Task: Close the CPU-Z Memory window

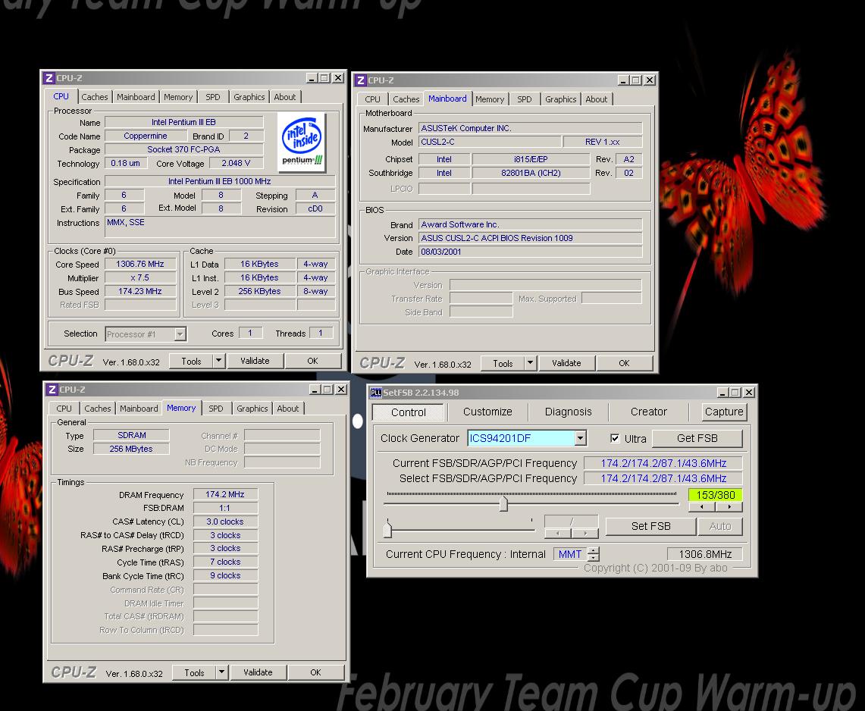Action: (x=341, y=390)
